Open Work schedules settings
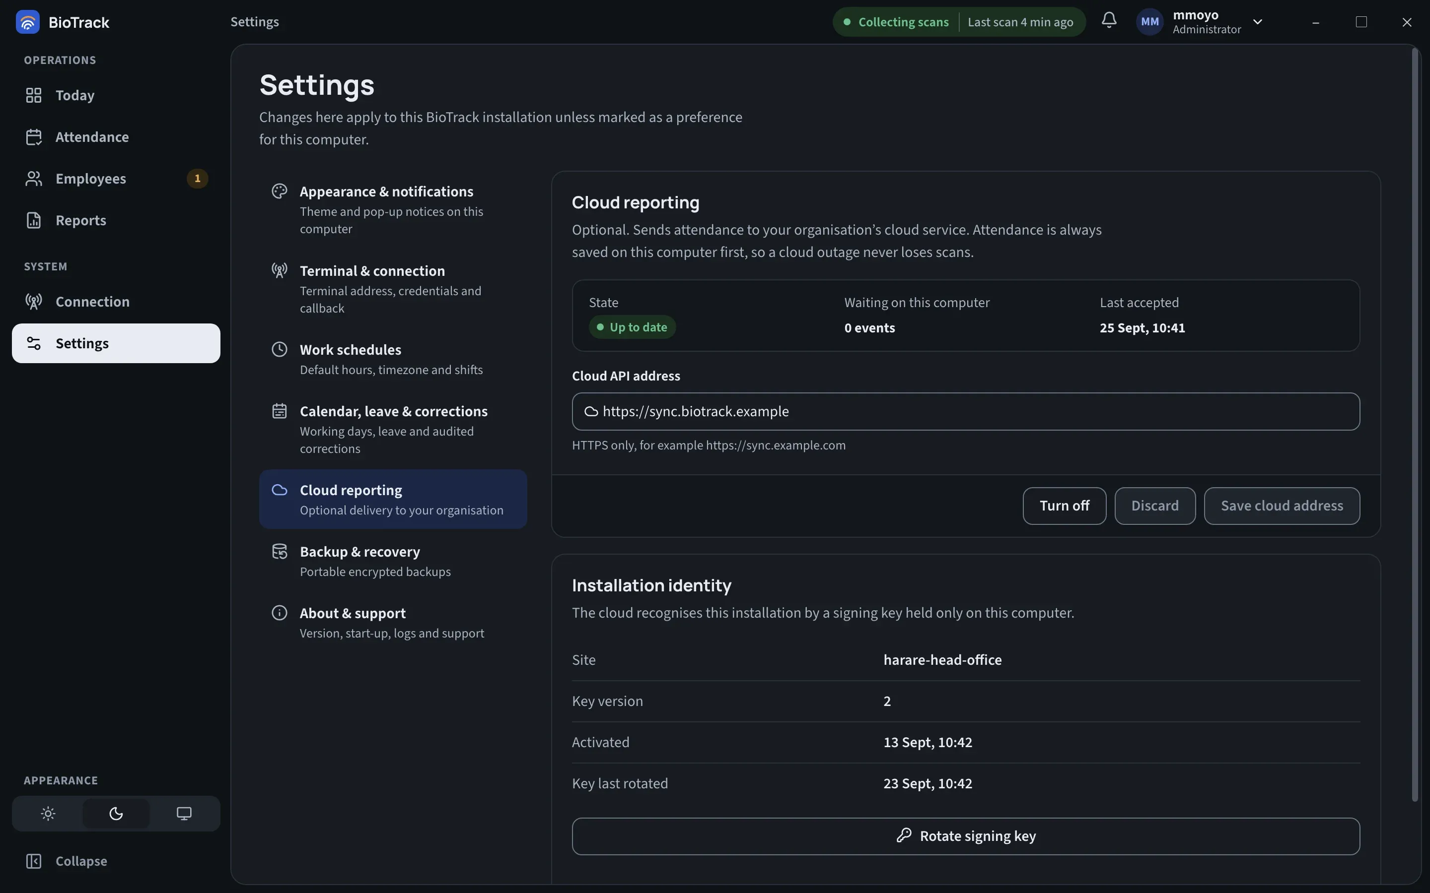This screenshot has height=893, width=1430. coord(393,359)
